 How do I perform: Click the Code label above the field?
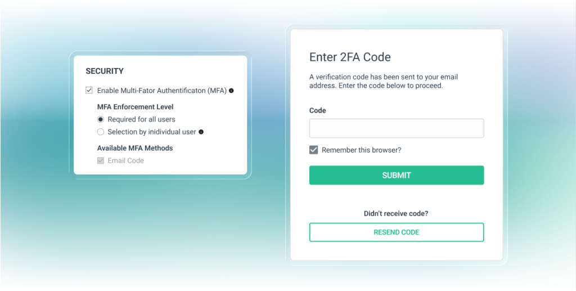318,111
